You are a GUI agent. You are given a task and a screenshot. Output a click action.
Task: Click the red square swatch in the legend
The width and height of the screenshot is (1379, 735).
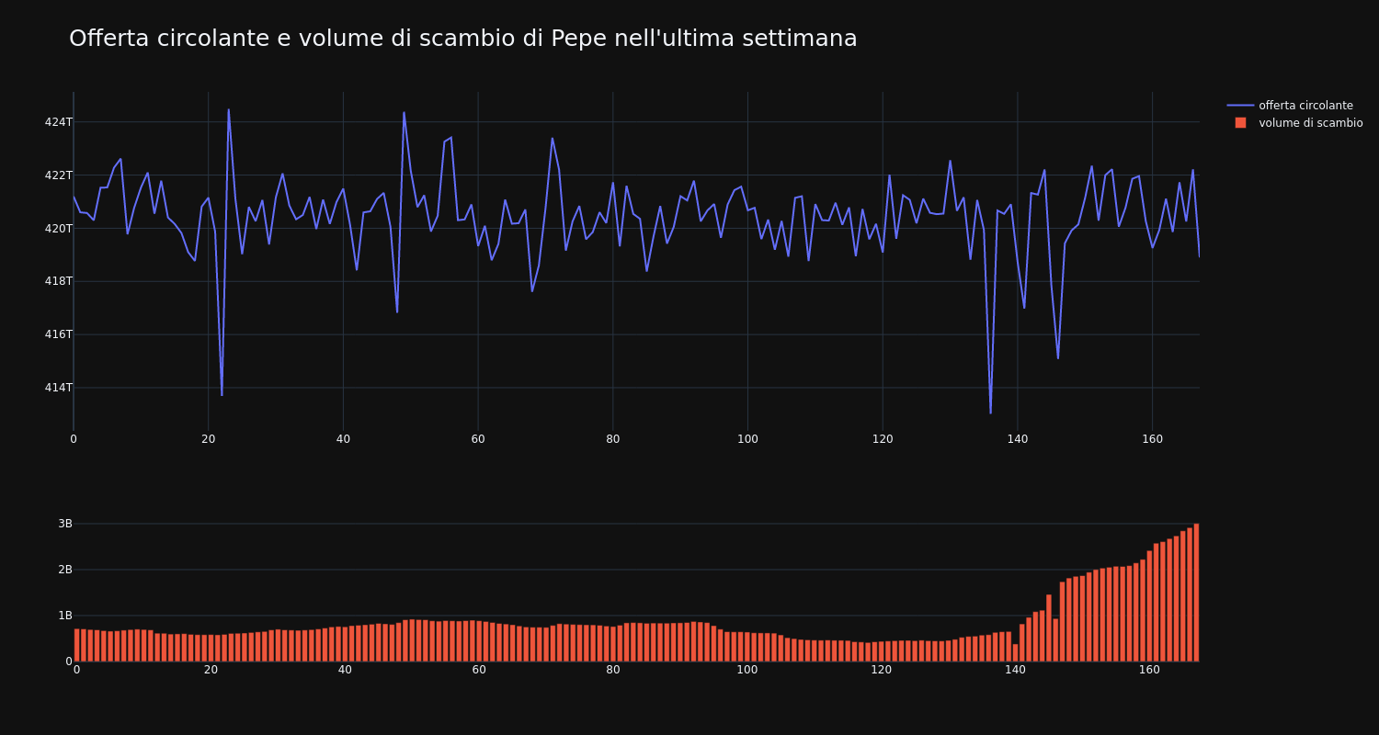click(1240, 123)
